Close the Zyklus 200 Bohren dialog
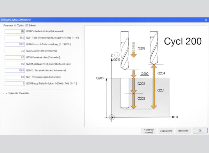Screen dimensions: 209x153 [206, 20]
